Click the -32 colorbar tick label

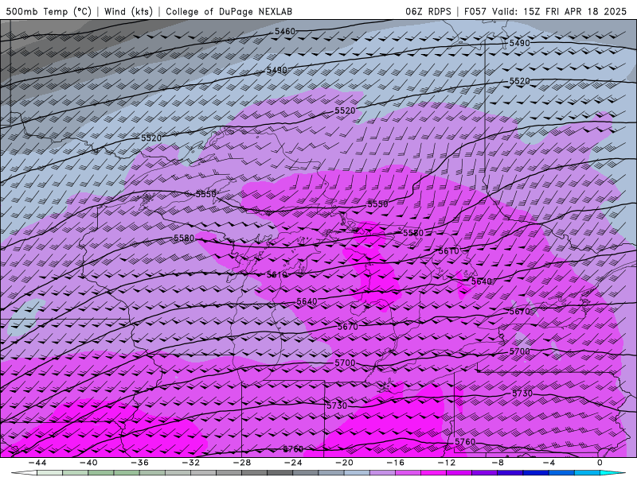pos(191,463)
